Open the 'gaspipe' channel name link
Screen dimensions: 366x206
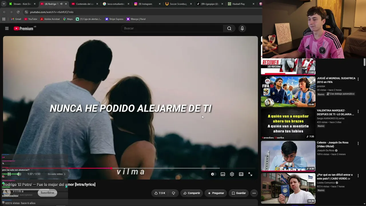321,86
